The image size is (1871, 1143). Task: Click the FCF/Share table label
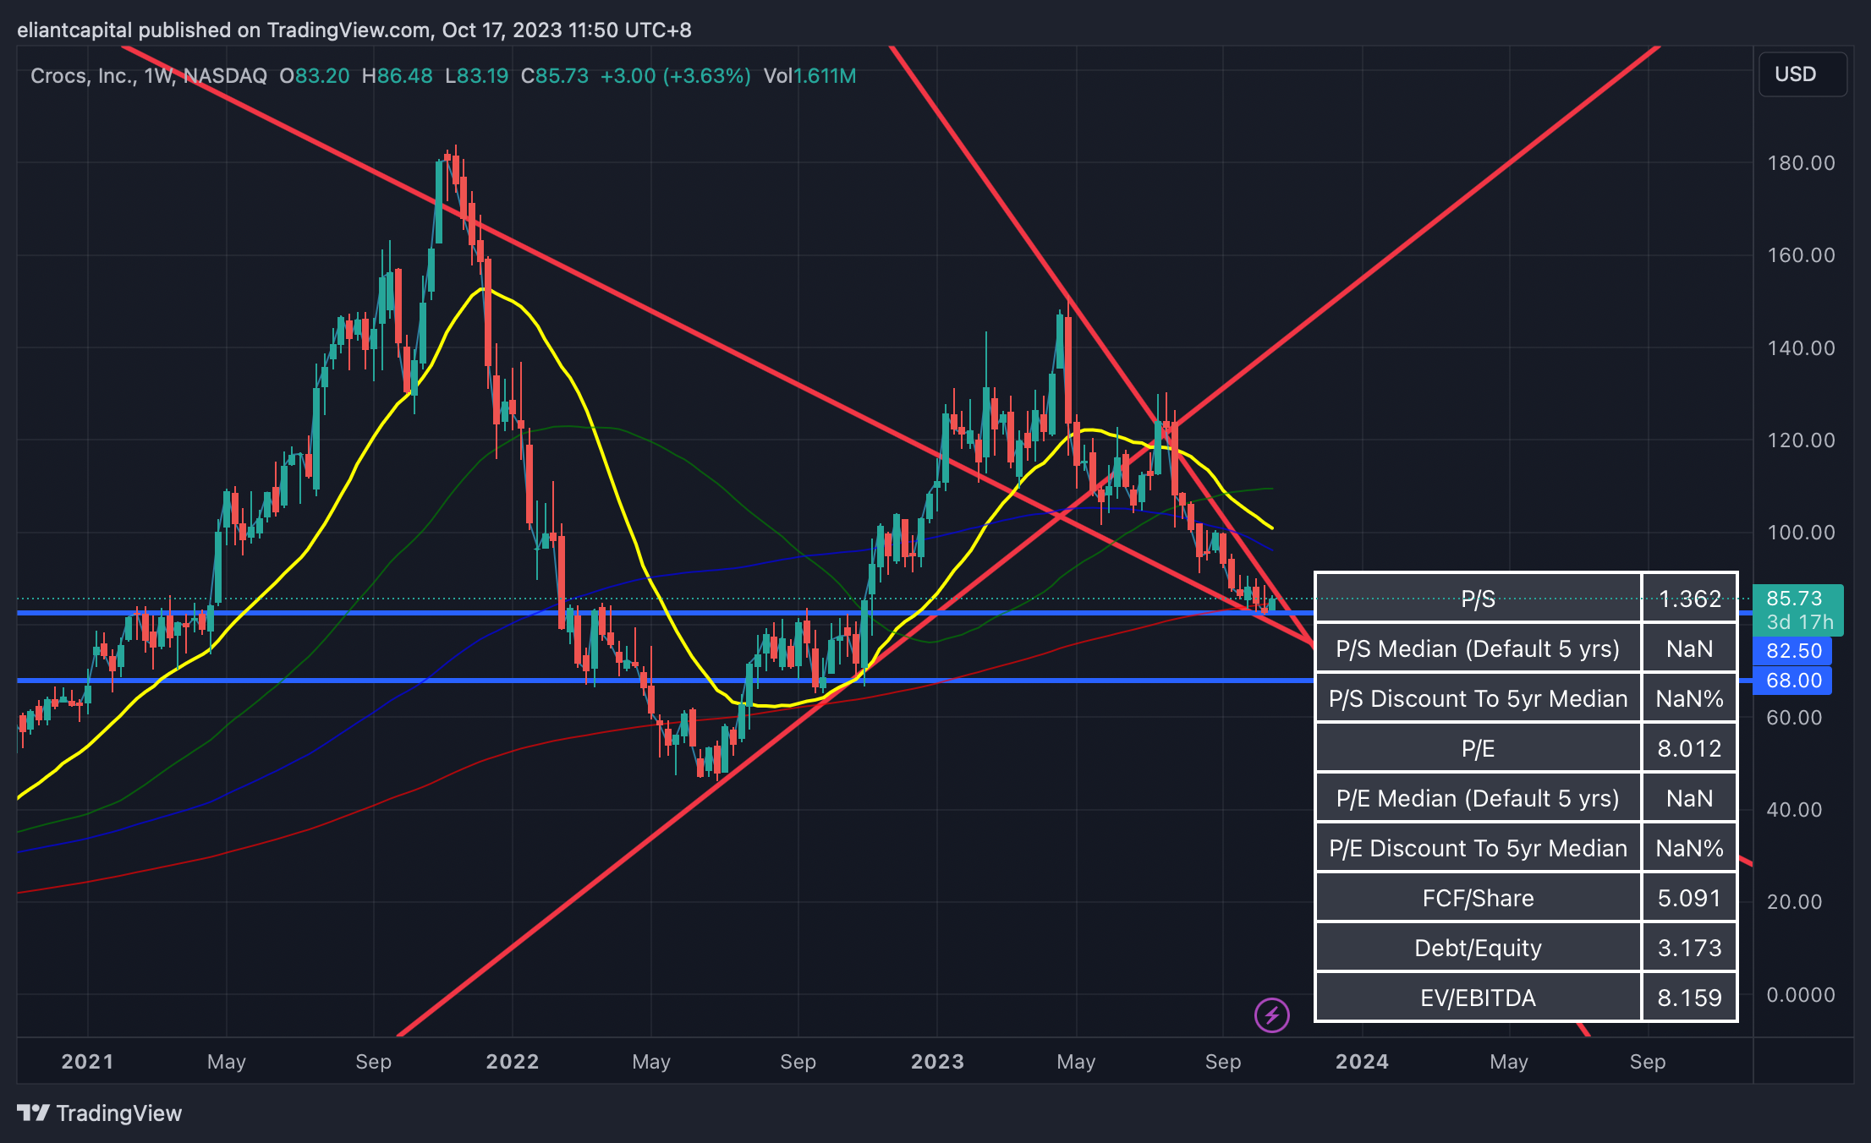pos(1478,898)
